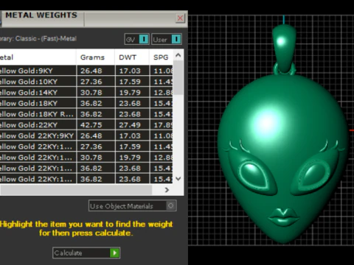Click the pendant bail in viewport
354x265 pixels.
284,48
